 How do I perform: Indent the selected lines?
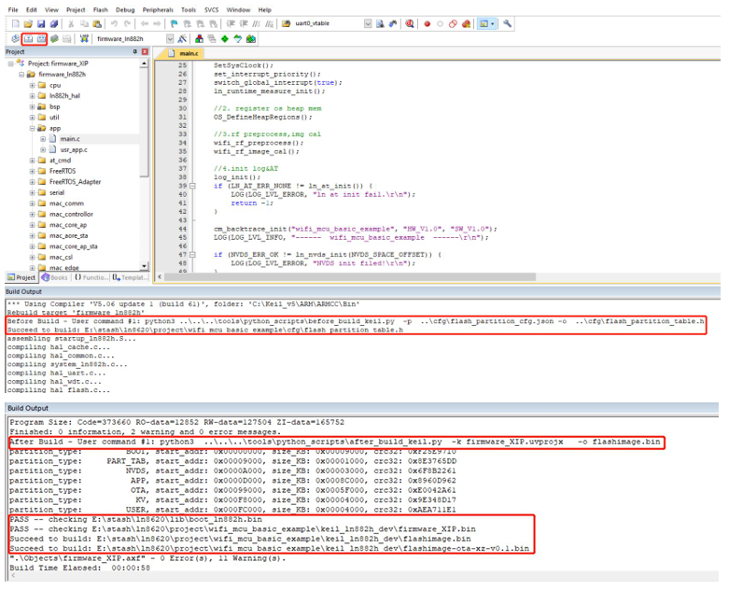click(x=231, y=23)
